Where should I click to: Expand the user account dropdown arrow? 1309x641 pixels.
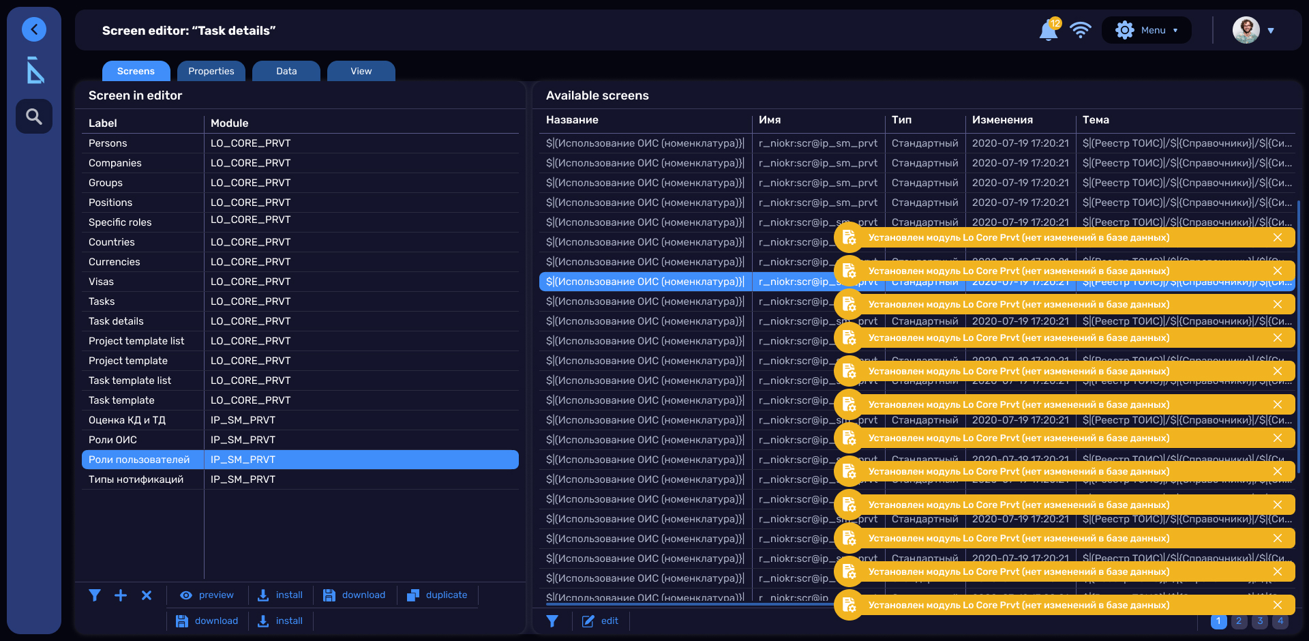tap(1271, 31)
